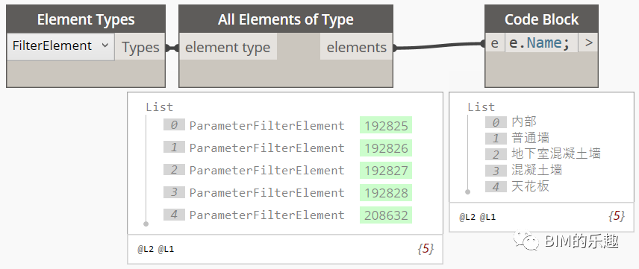The height and width of the screenshot is (269, 639).
Task: Select index 1 ParameterFilterElement row
Action: click(x=287, y=148)
